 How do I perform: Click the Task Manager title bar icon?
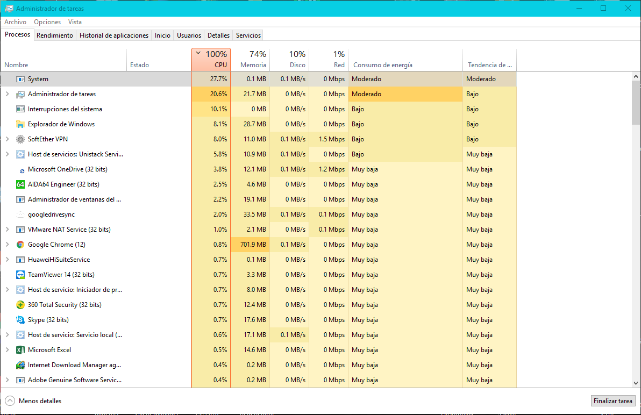[x=9, y=8]
